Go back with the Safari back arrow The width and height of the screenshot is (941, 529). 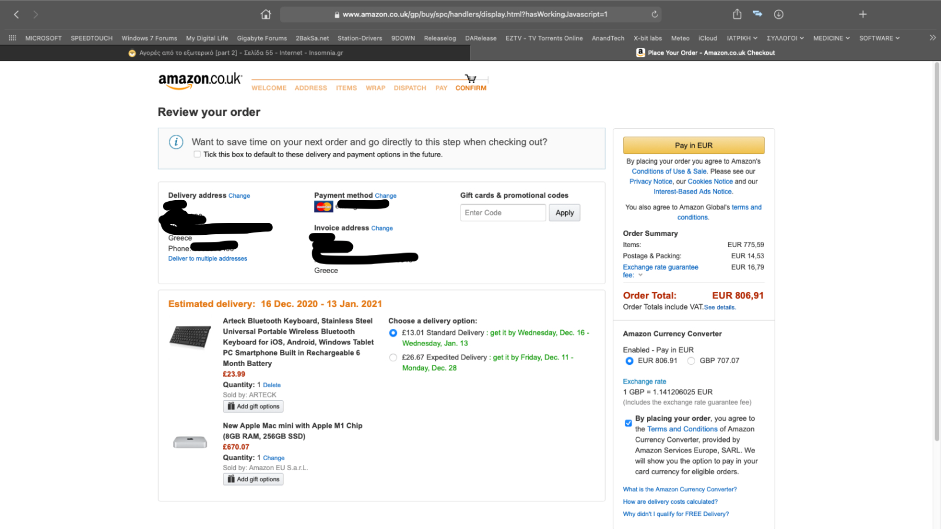pos(16,14)
